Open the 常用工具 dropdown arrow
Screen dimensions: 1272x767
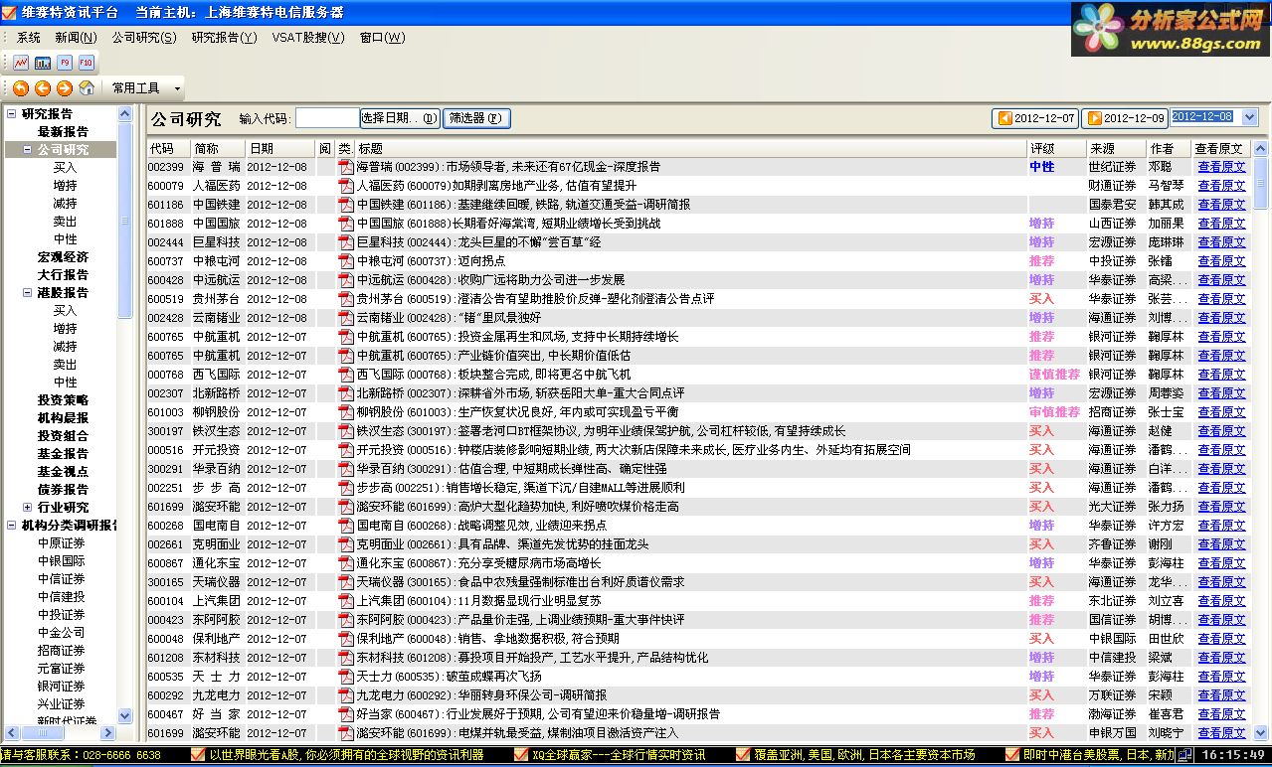tap(177, 88)
